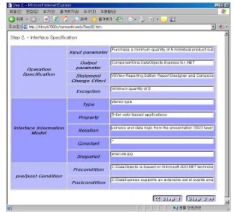This screenshot has width=234, height=212.
Task: Click the 'pre/post Condition' label
Action: [x=39, y=176]
